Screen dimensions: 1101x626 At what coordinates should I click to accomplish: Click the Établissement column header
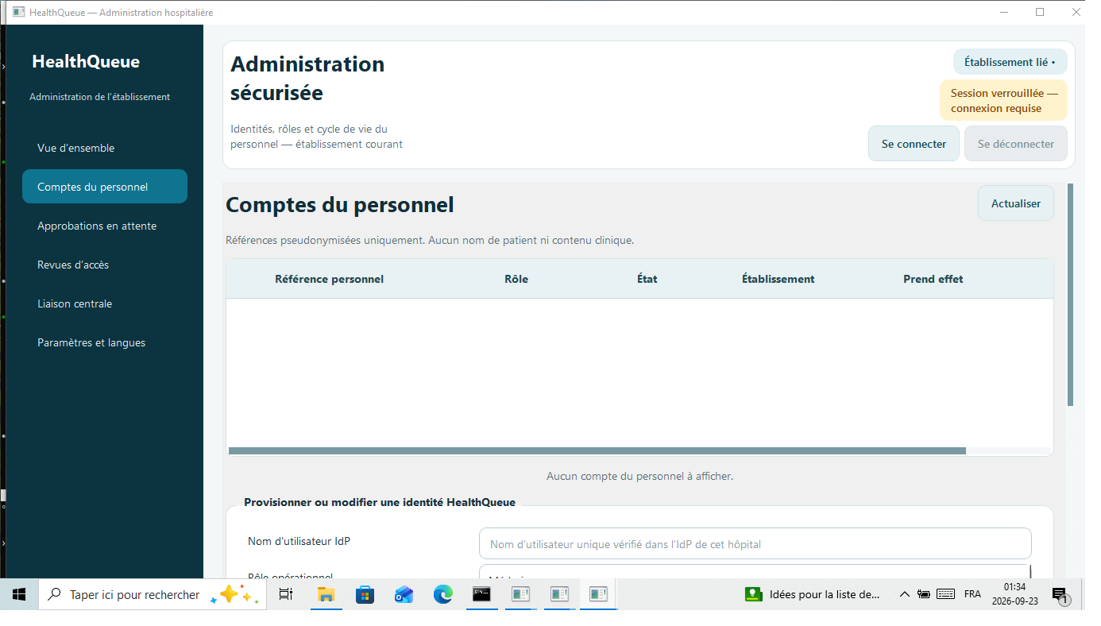(778, 279)
